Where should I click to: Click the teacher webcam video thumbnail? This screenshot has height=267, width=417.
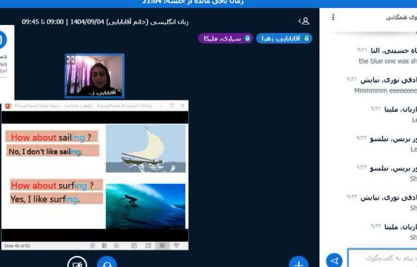[x=95, y=76]
